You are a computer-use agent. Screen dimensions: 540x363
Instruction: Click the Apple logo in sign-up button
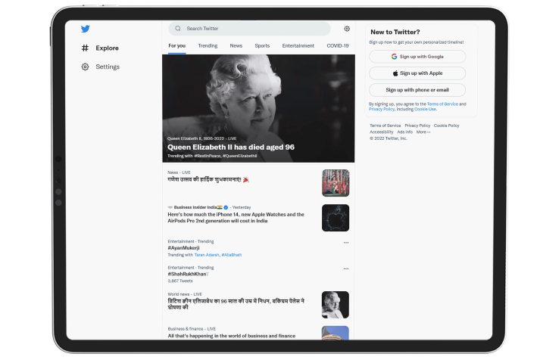tap(395, 73)
